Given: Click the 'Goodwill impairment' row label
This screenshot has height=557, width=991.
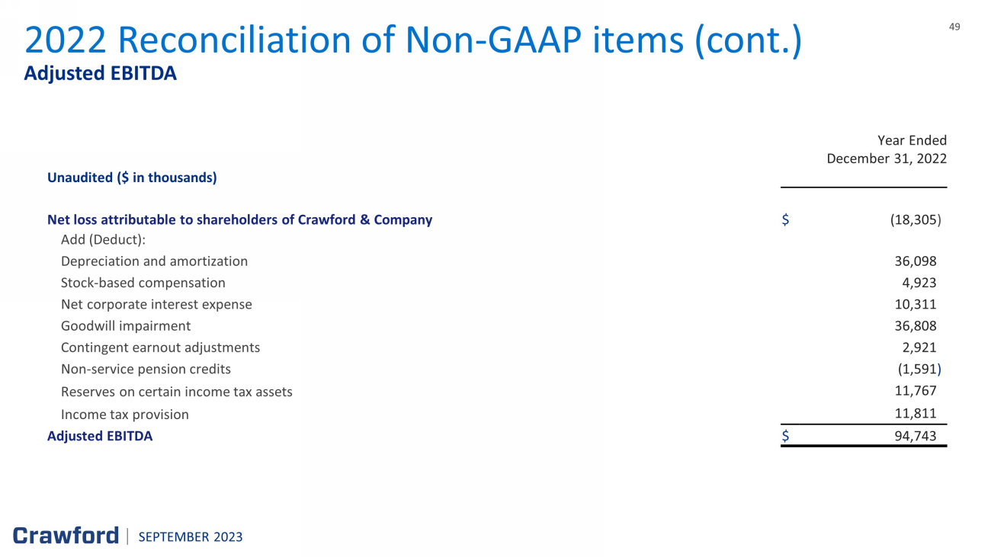Looking at the screenshot, I should point(126,326).
